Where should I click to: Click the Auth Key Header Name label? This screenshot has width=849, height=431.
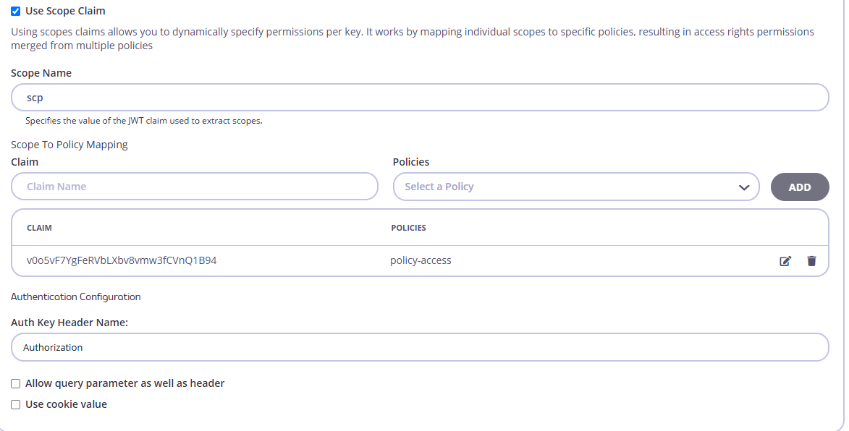tap(69, 323)
